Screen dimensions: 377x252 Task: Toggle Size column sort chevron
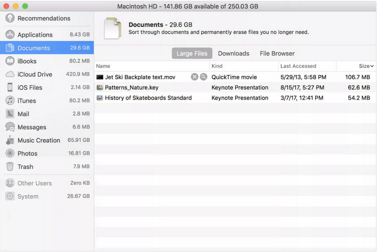[x=372, y=66]
